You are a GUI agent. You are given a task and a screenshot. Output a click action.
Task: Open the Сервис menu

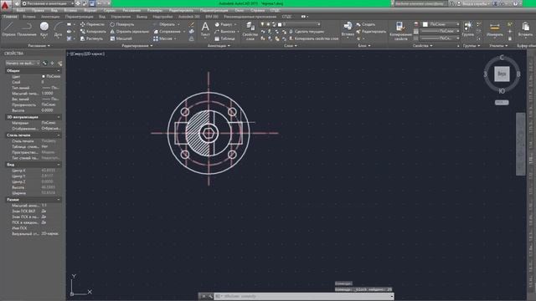(x=110, y=10)
